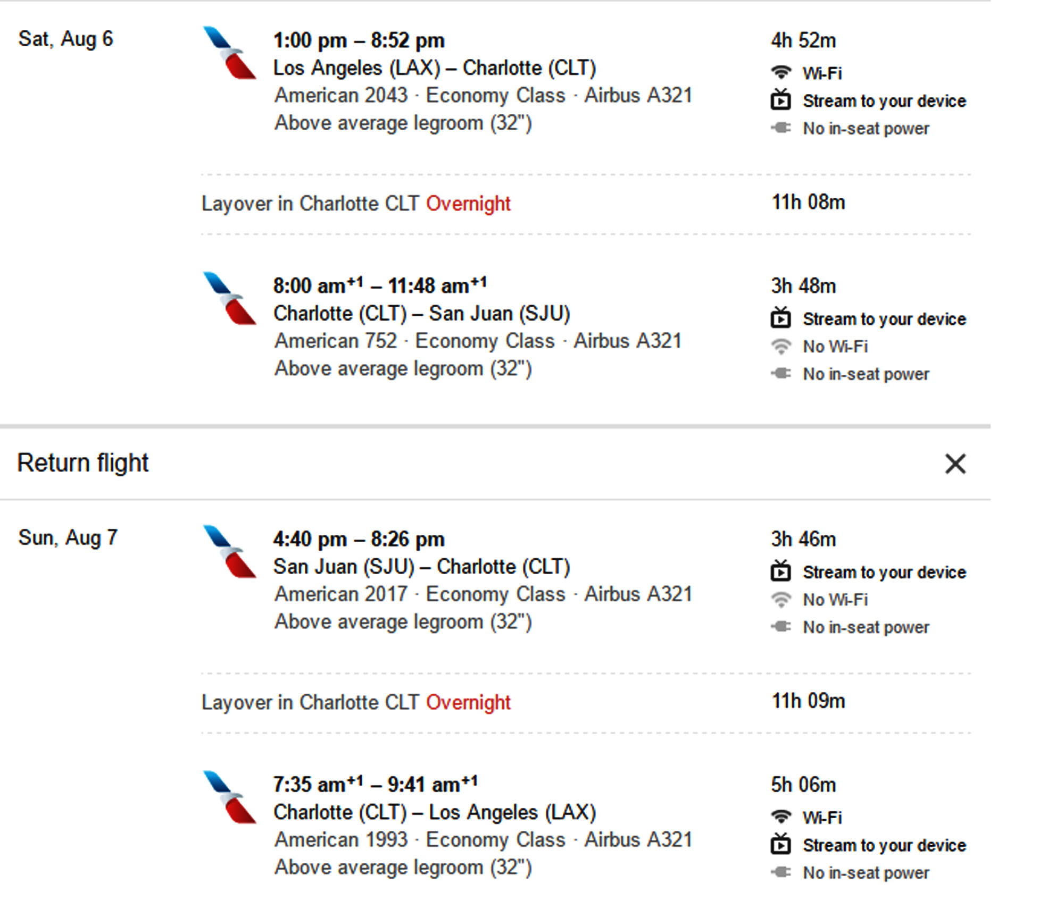This screenshot has width=1064, height=900.
Task: Click the American Airlines logo on flight 2043
Action: tap(230, 56)
